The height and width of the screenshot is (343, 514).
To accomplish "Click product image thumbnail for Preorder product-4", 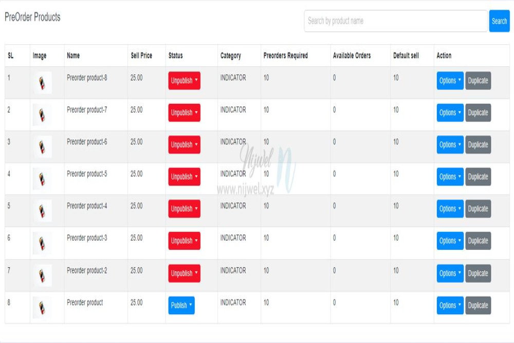I will click(x=42, y=211).
